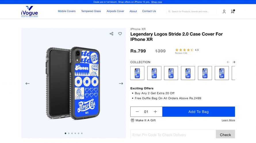256x143 pixels.
Task: Show next product image with right arrow
Action: click(121, 84)
